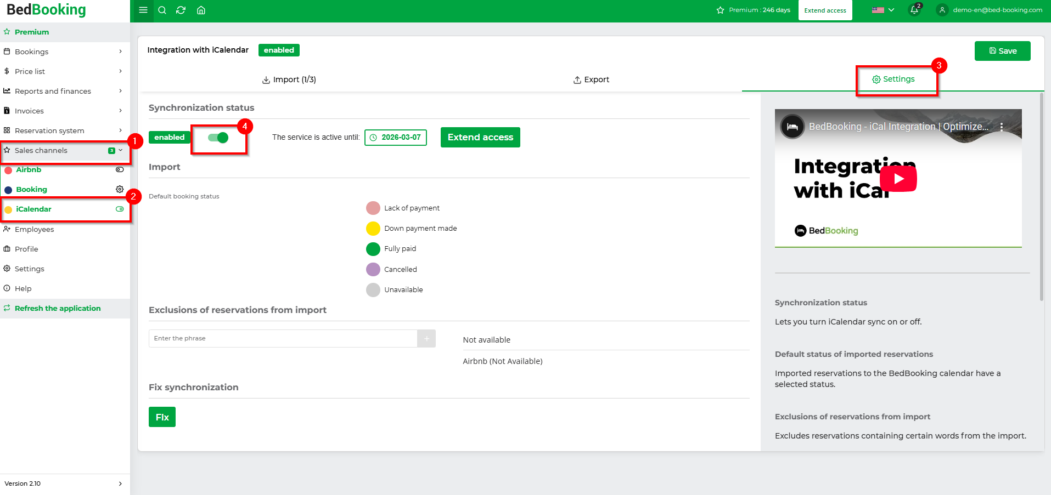Expand Version 2.10 chevron
The width and height of the screenshot is (1051, 495).
(121, 483)
